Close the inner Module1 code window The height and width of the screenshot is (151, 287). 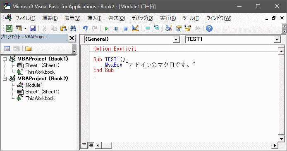(x=282, y=18)
